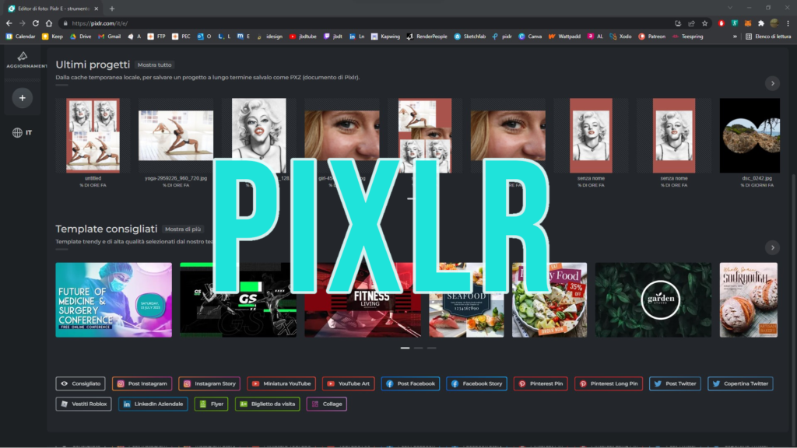Select the Pinterest Long Pin template filter
The height and width of the screenshot is (448, 797).
coord(609,383)
